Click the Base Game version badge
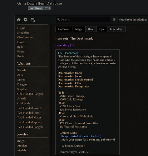This screenshot has height=156, width=148. pos(35,8)
